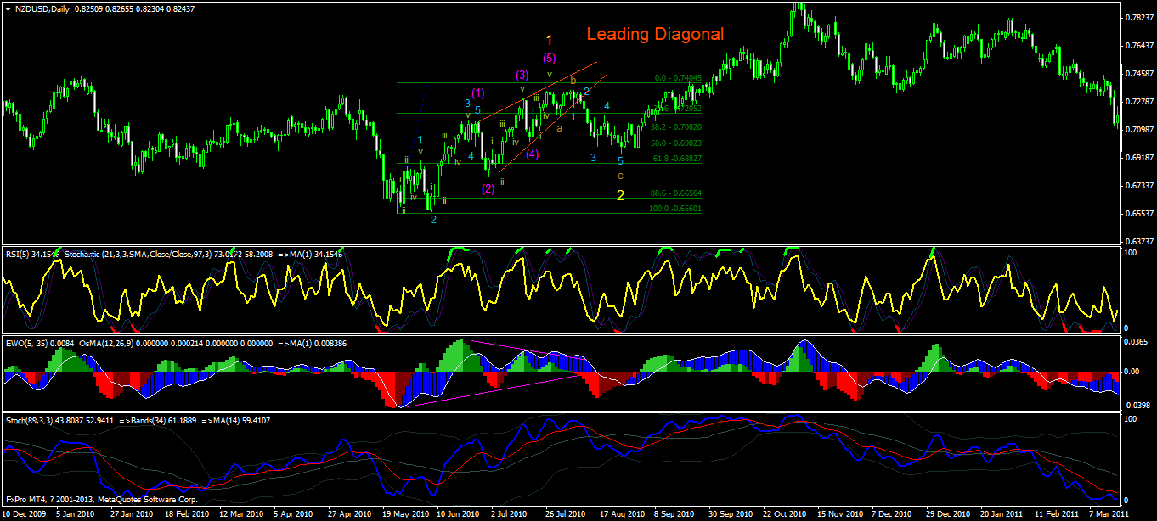Select the magenta (2) wave label
The width and height of the screenshot is (1157, 521).
(x=488, y=188)
